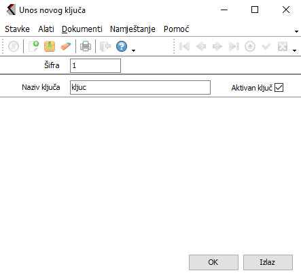Image resolution: width=301 pixels, height=273 pixels.
Task: Go to next record arrow icon
Action: click(x=217, y=46)
